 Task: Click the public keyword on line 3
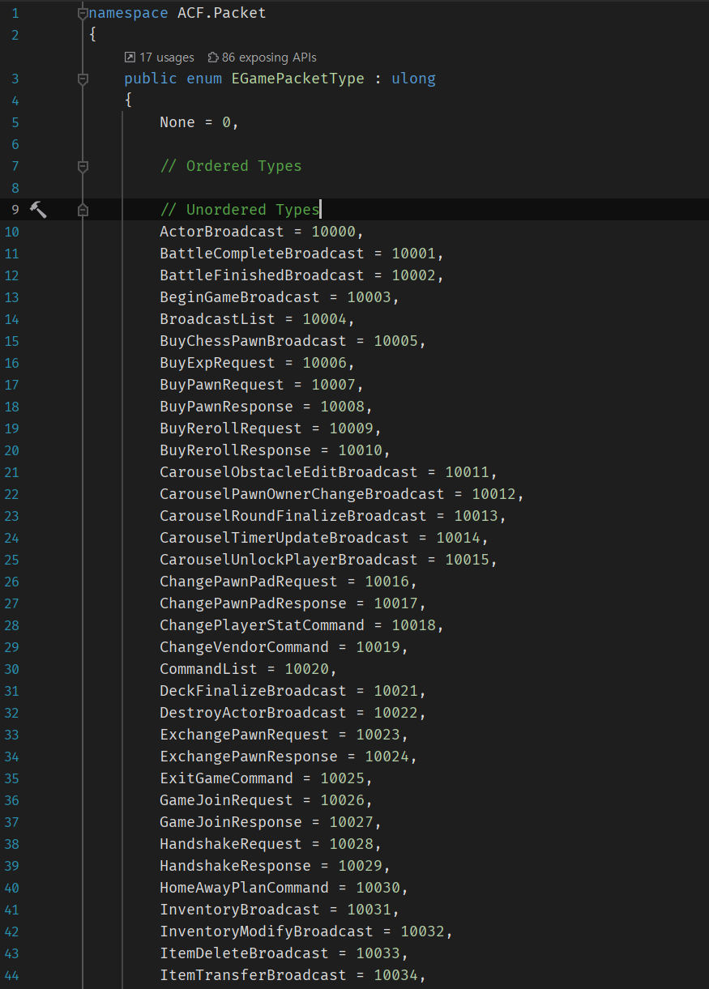(151, 79)
